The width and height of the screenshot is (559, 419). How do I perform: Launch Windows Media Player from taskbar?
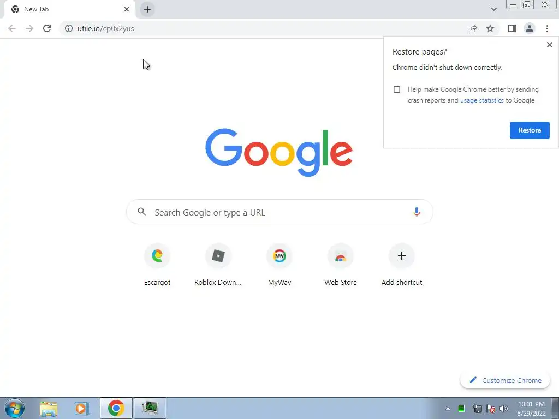tap(81, 408)
